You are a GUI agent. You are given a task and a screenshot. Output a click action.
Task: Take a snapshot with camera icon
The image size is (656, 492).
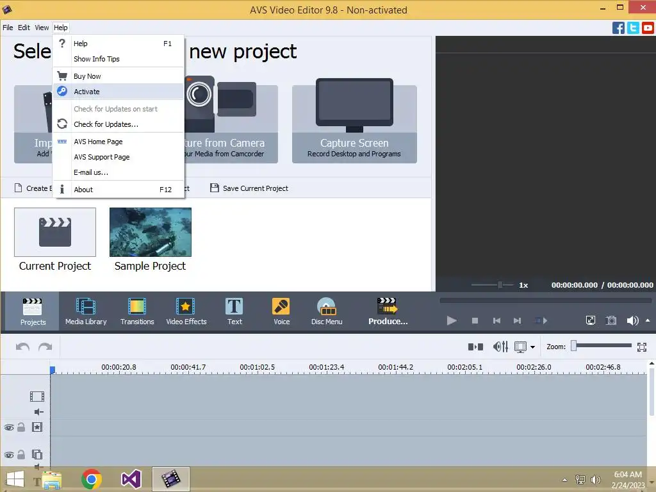click(x=611, y=320)
